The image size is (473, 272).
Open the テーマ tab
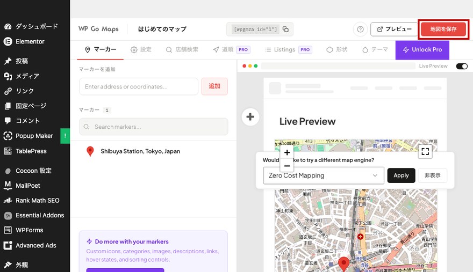tap(375, 49)
